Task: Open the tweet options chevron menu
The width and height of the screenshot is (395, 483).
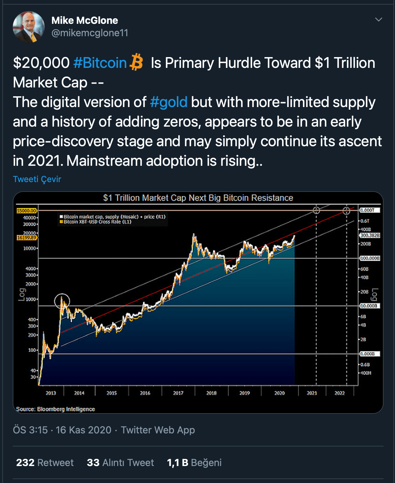Action: tap(378, 20)
